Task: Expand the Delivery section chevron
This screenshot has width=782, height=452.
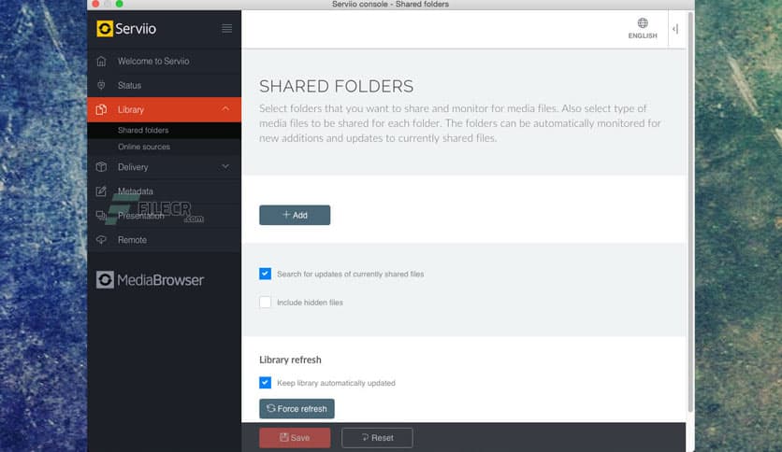Action: (225, 166)
